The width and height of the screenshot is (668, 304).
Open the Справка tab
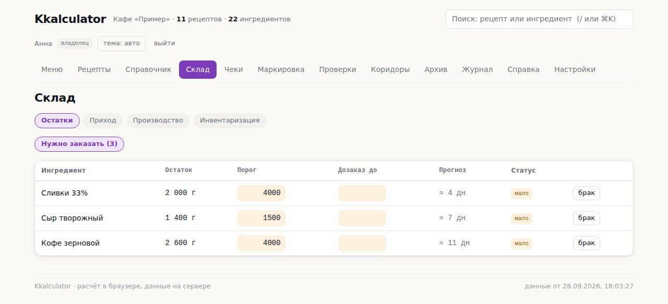[523, 69]
